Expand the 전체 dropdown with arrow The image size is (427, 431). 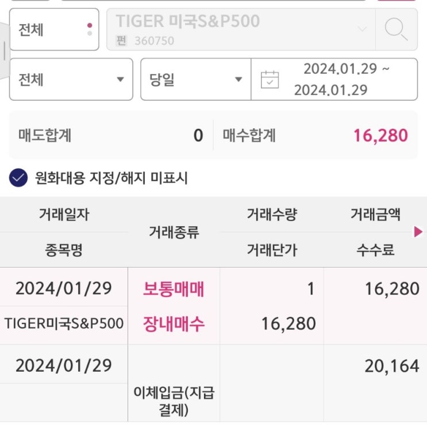tap(71, 79)
